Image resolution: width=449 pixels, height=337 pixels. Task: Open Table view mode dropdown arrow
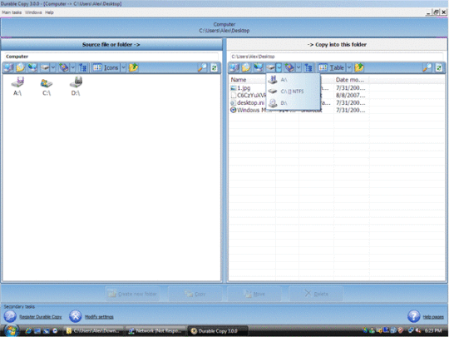[349, 67]
